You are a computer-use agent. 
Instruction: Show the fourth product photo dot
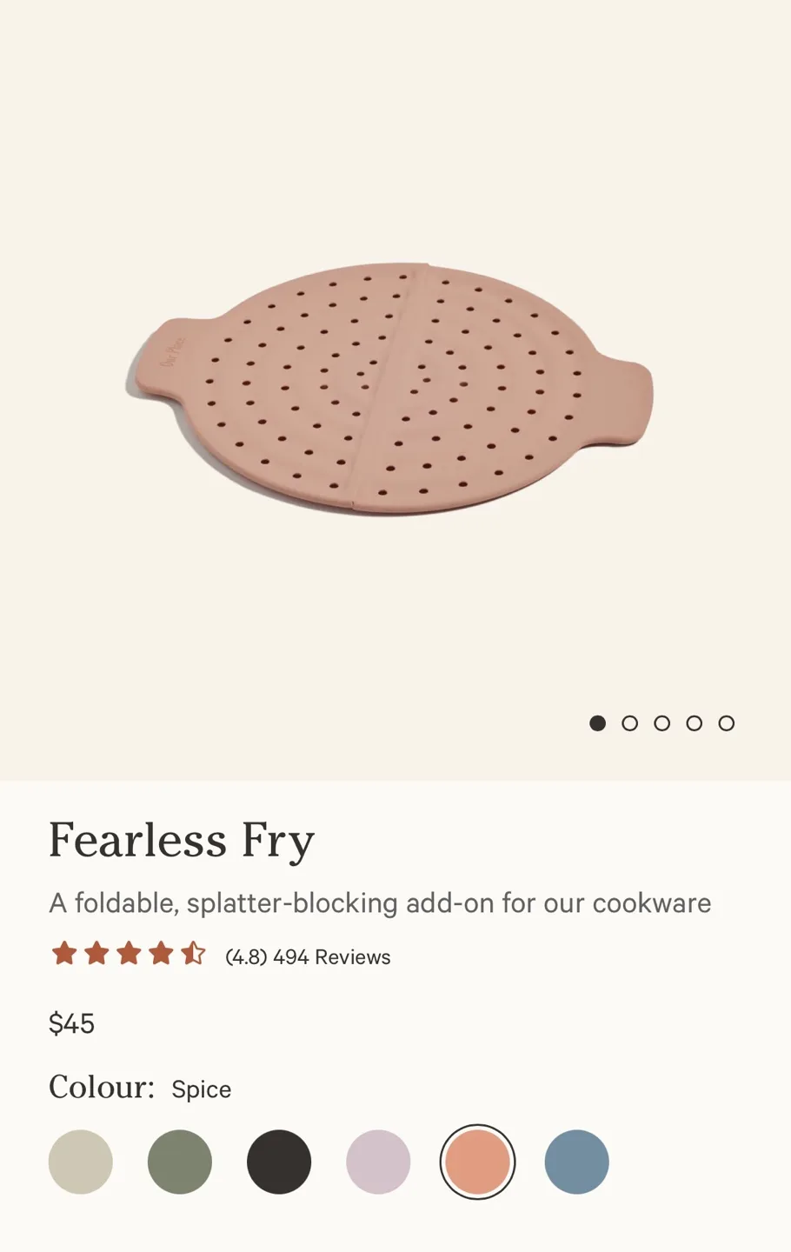(x=695, y=723)
